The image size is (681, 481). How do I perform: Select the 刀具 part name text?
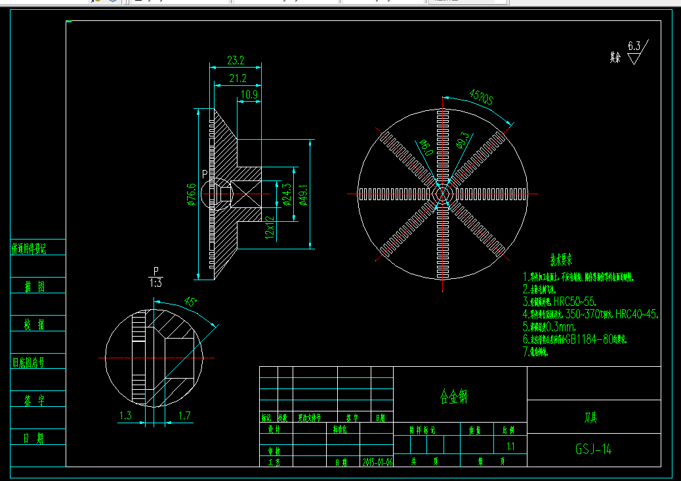[x=590, y=417]
